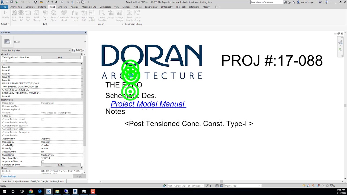This screenshot has width=347, height=195.
Task: Open the Project Model Manual link
Action: tap(148, 104)
